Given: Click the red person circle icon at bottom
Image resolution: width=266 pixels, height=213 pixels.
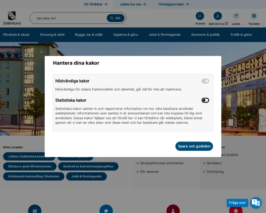Looking at the screenshot, I should [173, 209].
